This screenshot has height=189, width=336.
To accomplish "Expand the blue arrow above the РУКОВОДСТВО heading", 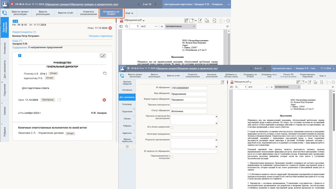I will [20, 56].
